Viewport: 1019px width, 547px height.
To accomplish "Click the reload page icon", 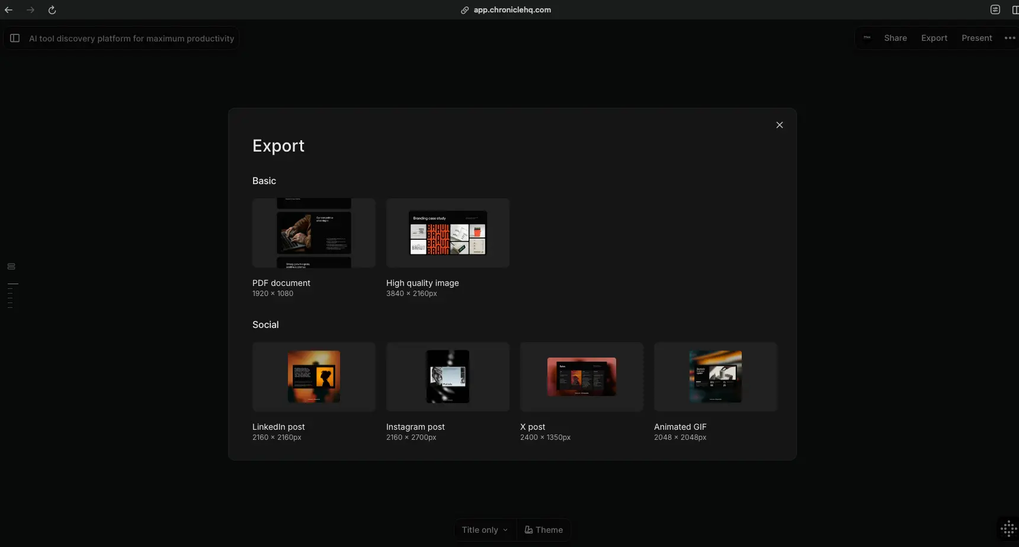I will tap(53, 9).
